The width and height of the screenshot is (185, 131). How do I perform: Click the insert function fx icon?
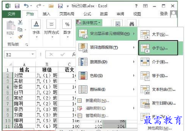click(74, 54)
